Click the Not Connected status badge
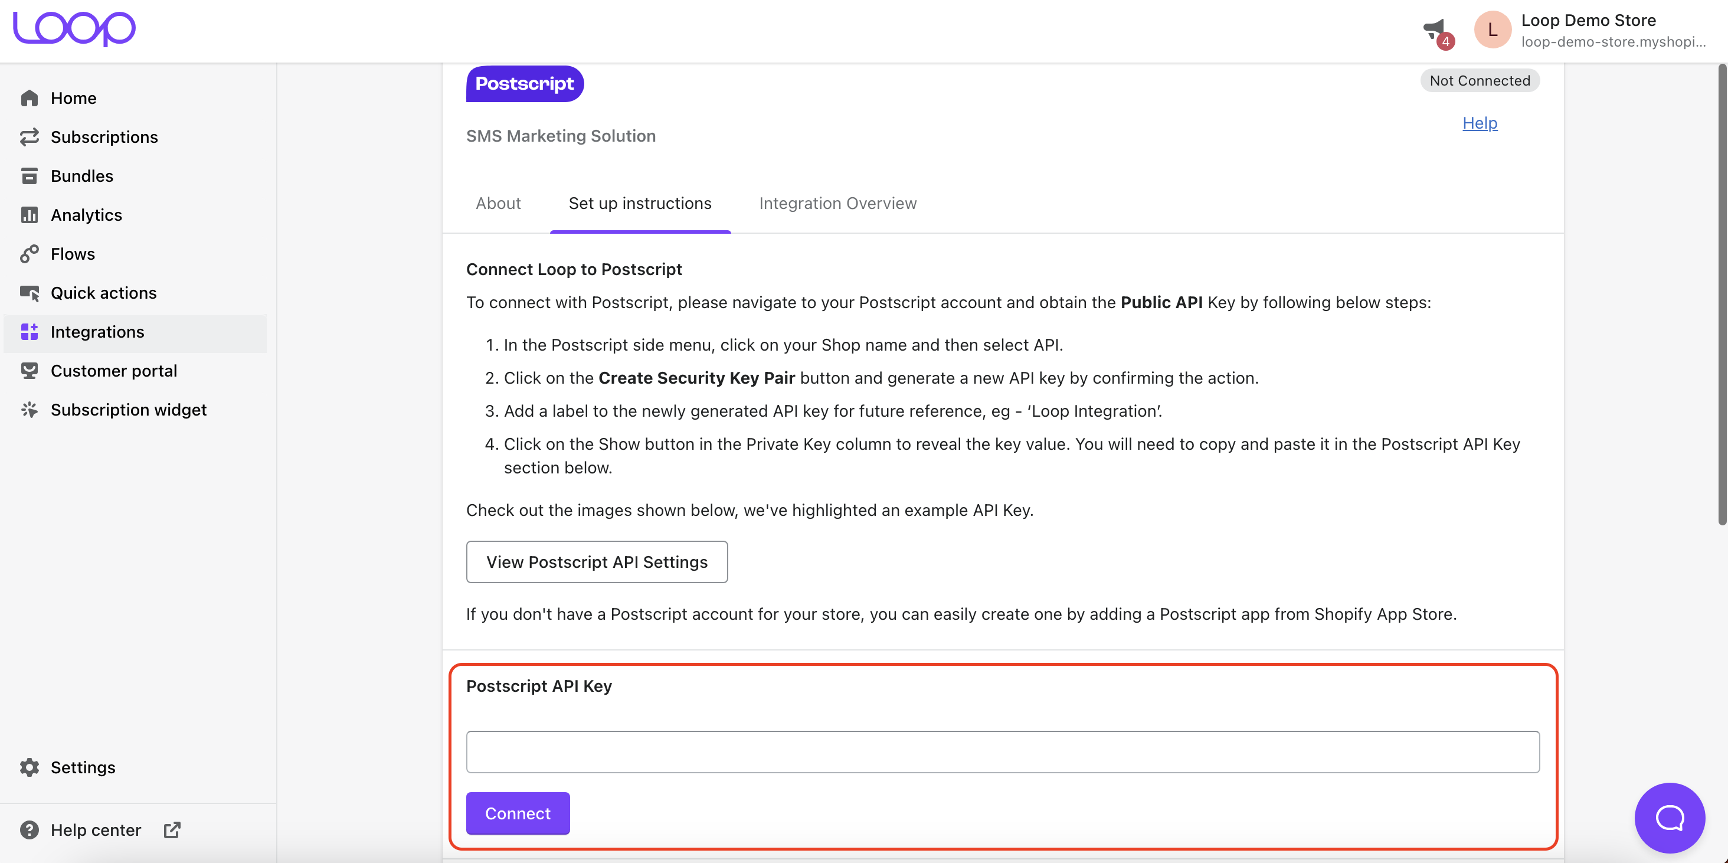 [1480, 80]
